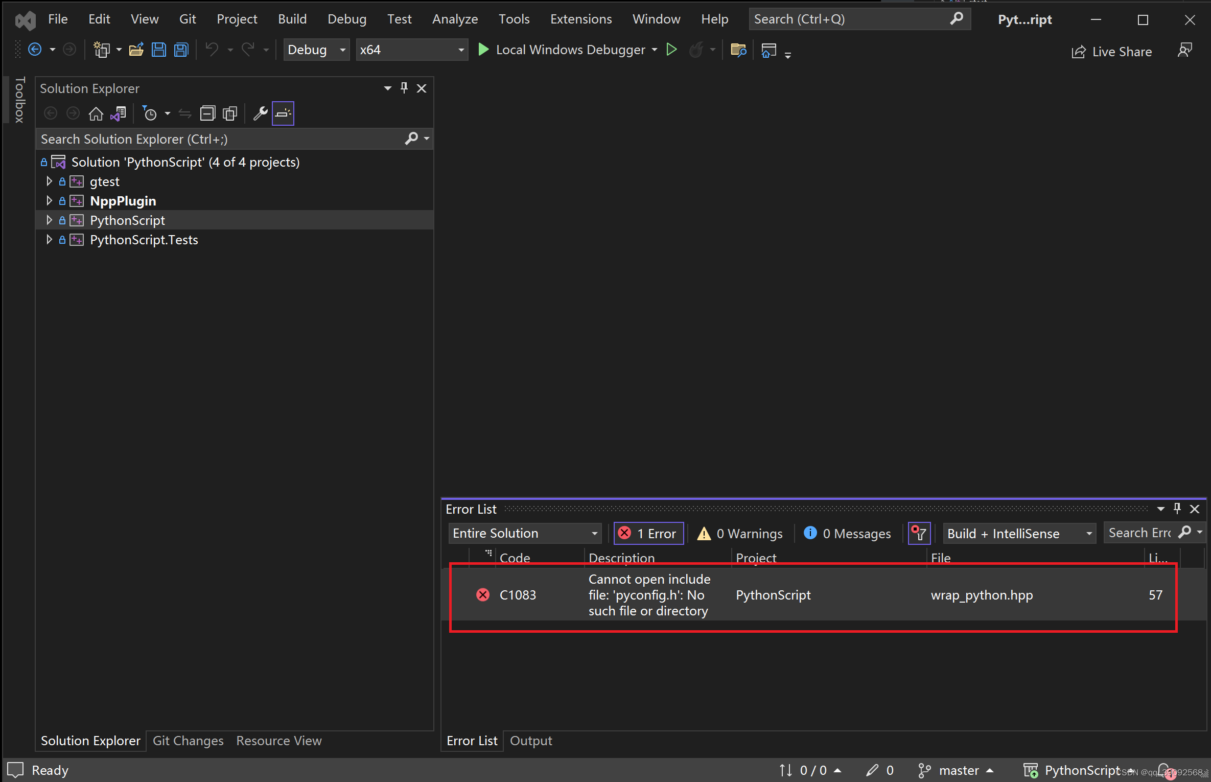
Task: Click Find in Files toolbar icon
Action: [x=738, y=50]
